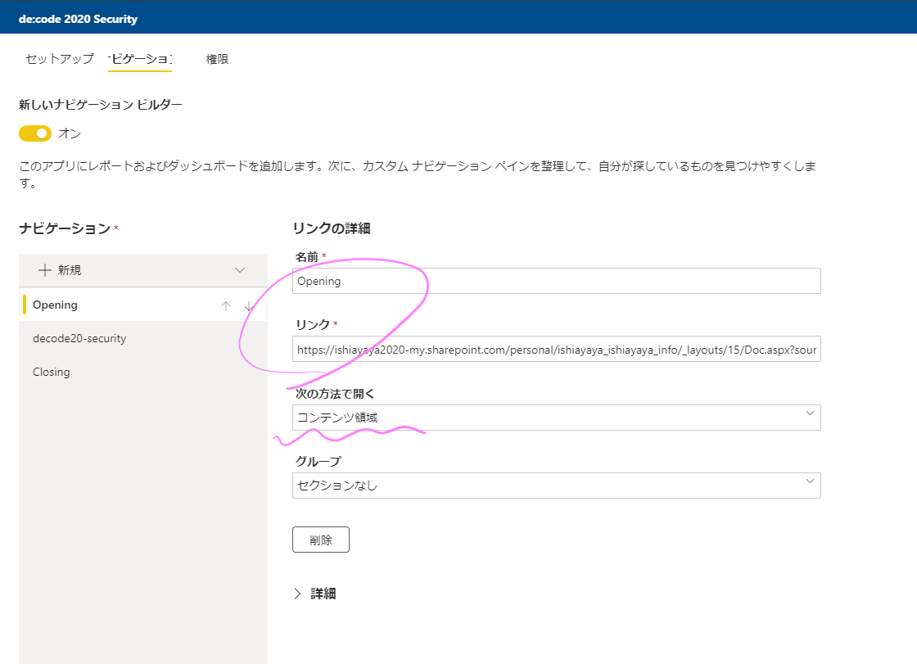917x664 pixels.
Task: Select decode20-security navigation item
Action: [x=143, y=338]
